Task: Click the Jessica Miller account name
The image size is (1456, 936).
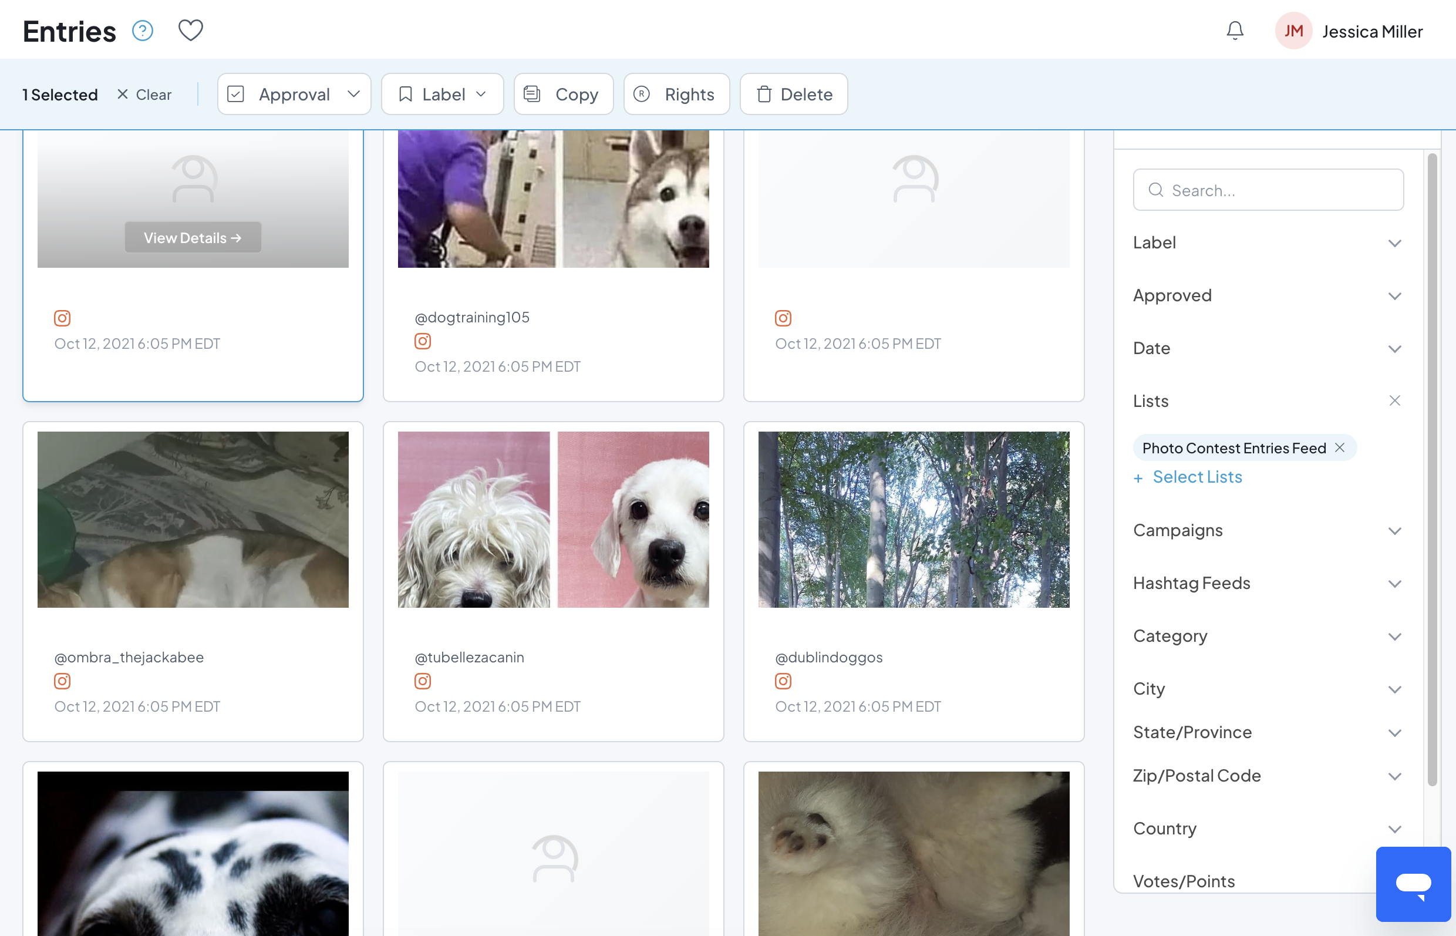Action: click(x=1372, y=32)
